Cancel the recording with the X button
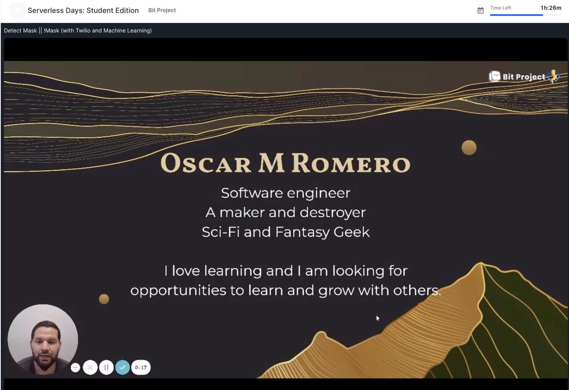Image resolution: width=569 pixels, height=390 pixels. (90, 367)
